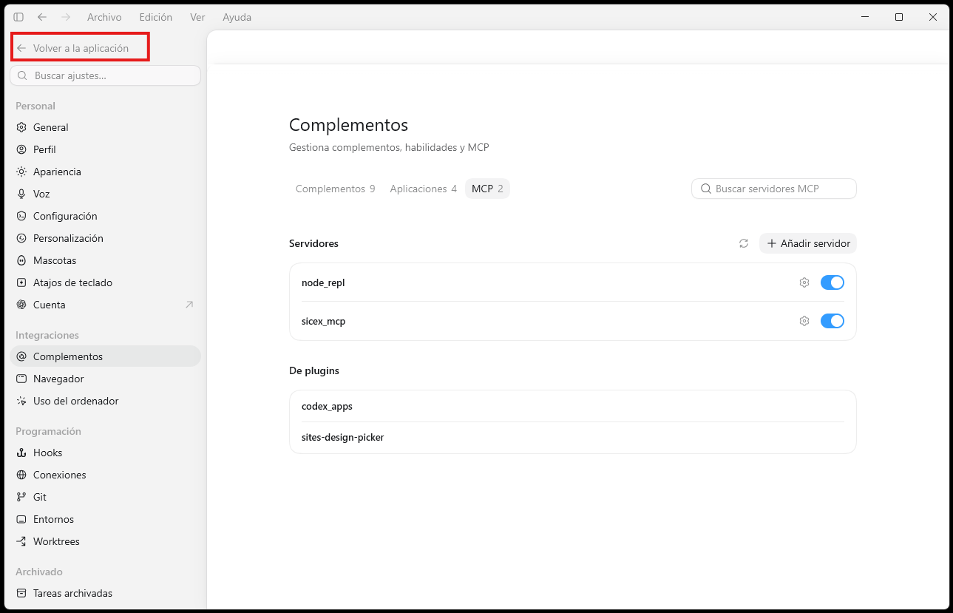Open the Conexiones settings label
The width and height of the screenshot is (953, 613).
(60, 475)
